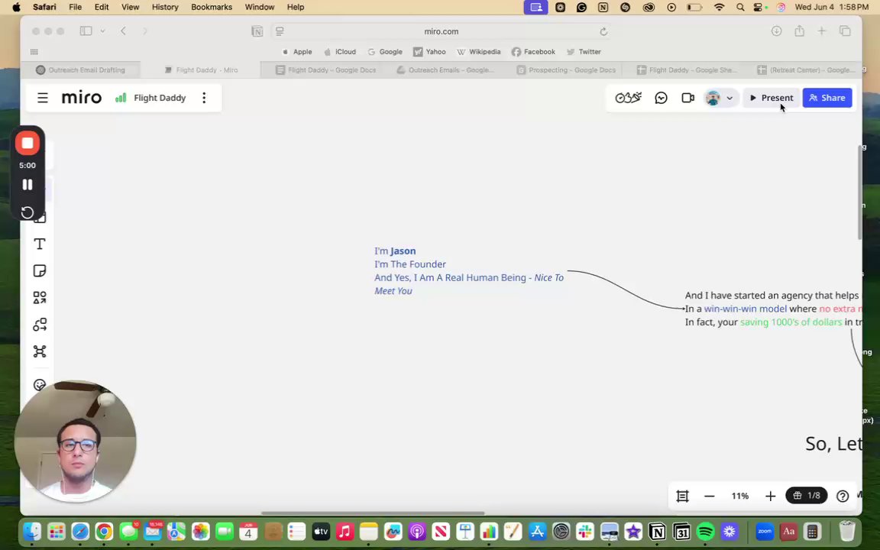
Task: Pause the screen recording
Action: click(27, 185)
